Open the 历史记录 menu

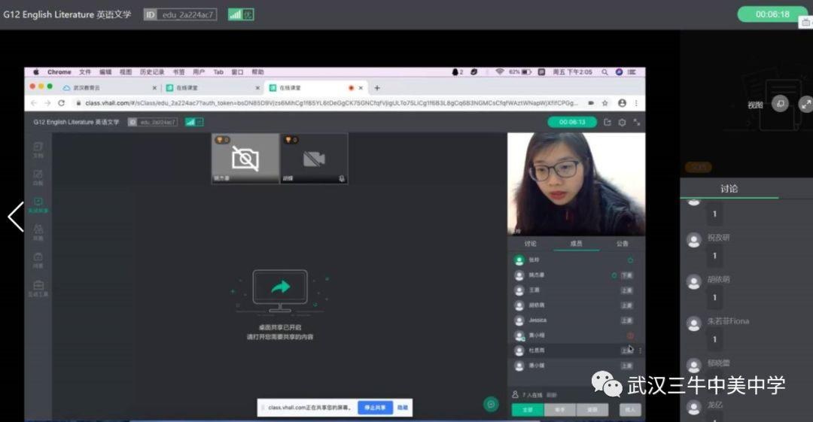[152, 72]
